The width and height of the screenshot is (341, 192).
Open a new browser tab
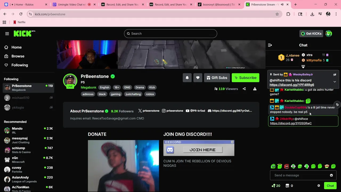click(295, 5)
